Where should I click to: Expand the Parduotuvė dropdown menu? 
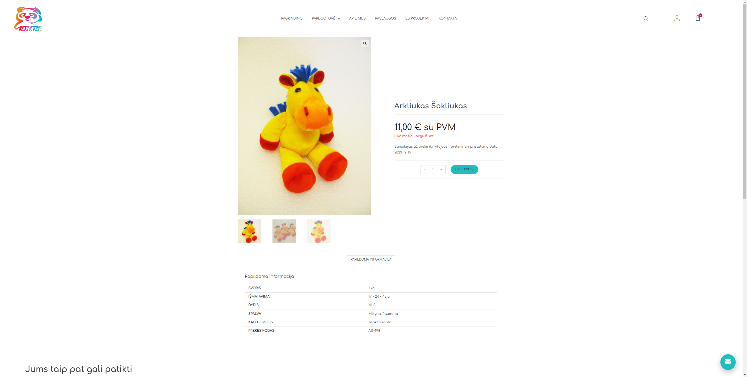point(326,18)
